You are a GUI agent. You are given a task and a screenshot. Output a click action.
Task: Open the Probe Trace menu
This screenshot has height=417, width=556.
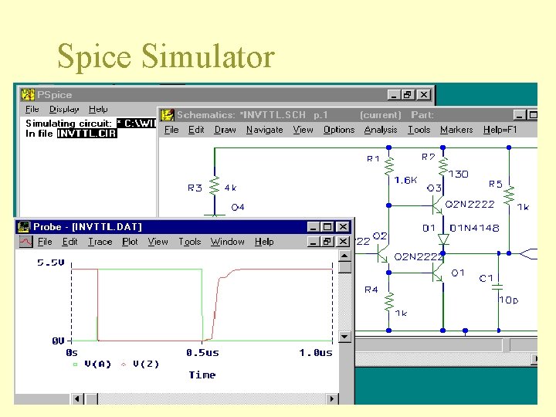tap(100, 242)
